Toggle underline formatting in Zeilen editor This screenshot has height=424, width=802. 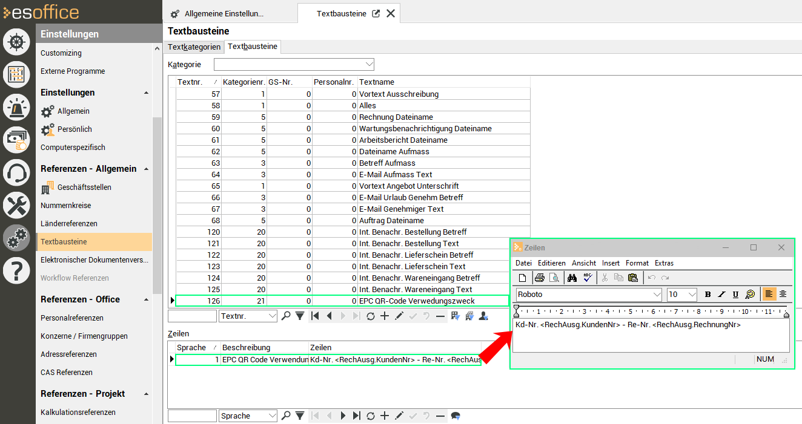pyautogui.click(x=735, y=295)
